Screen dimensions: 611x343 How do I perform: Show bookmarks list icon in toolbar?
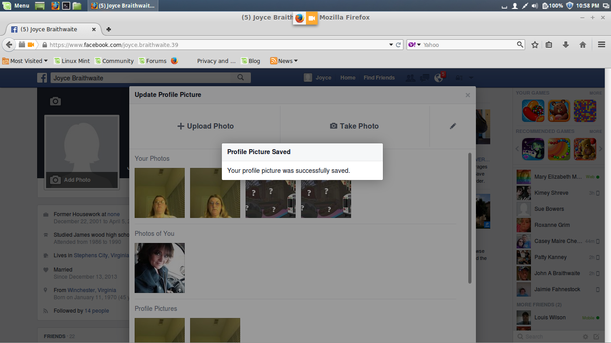(x=549, y=45)
